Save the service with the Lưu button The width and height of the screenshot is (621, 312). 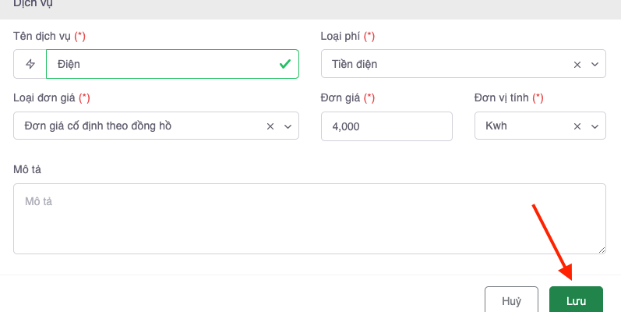click(x=576, y=300)
